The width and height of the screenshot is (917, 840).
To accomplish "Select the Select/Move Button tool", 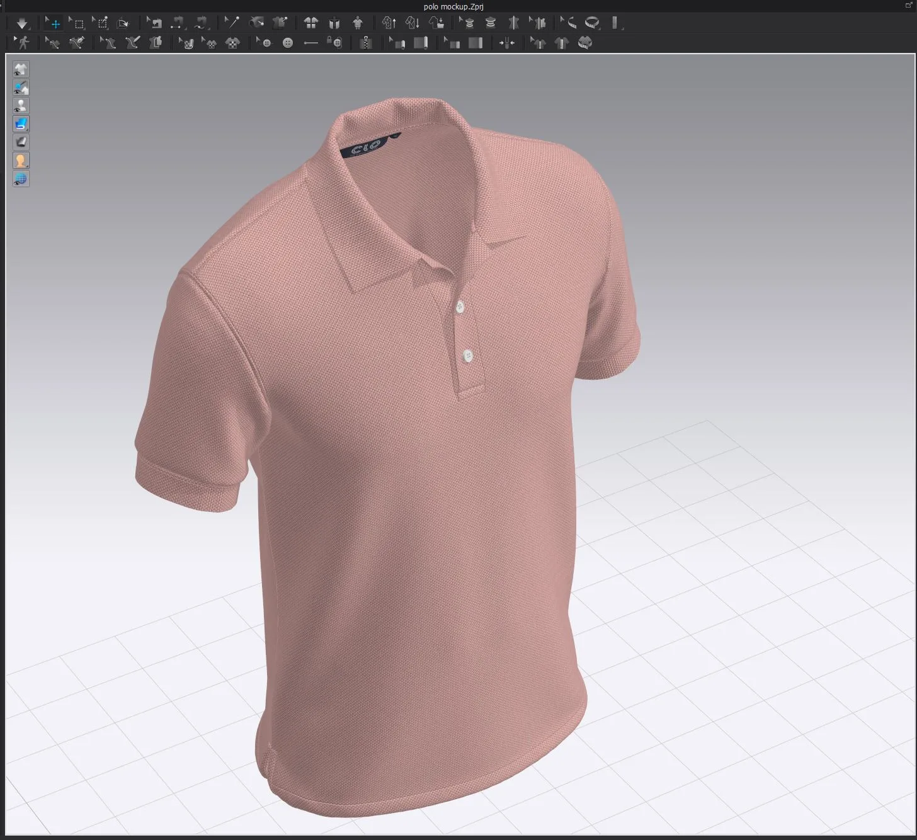I will coord(265,43).
